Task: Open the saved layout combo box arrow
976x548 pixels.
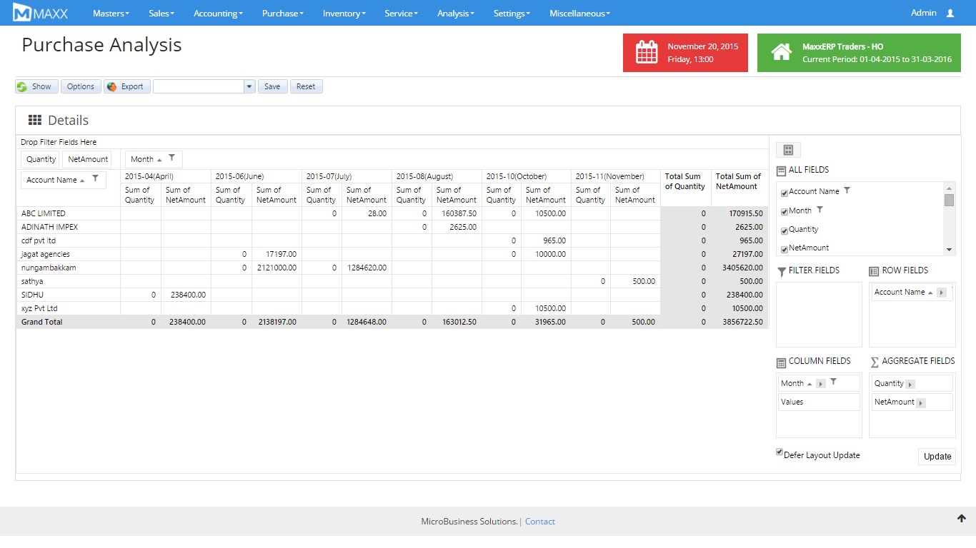Action: click(x=249, y=86)
